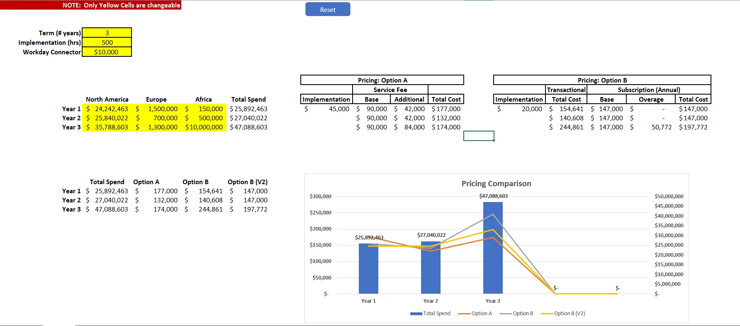
Task: Select North America Year 3 cell 35,788,603
Action: tap(107, 127)
